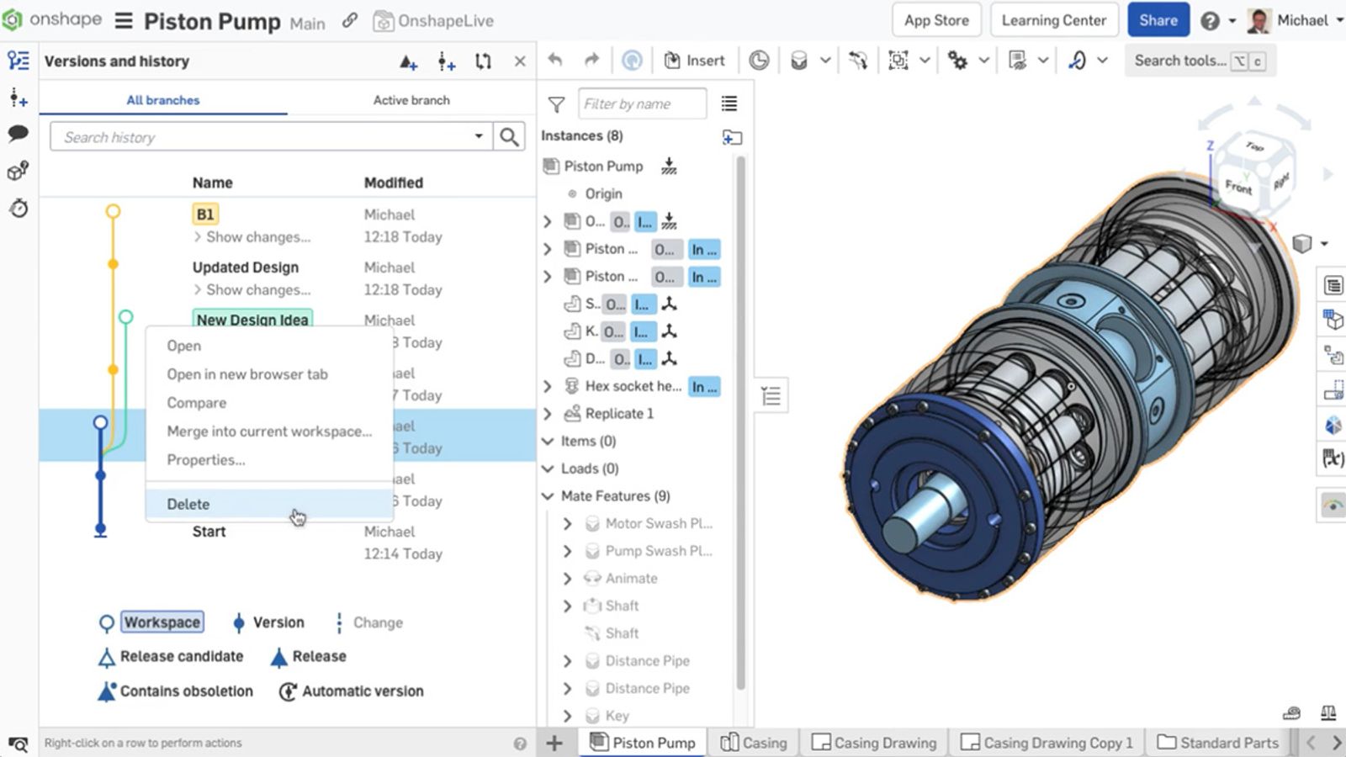Click the blue Share button
Viewport: 1346px width, 757px height.
point(1158,20)
